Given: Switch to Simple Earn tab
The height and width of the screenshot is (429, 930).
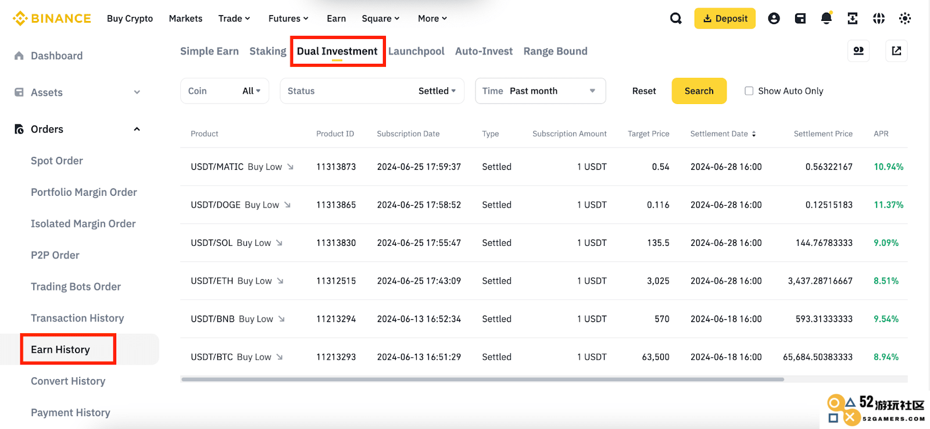Looking at the screenshot, I should (209, 51).
